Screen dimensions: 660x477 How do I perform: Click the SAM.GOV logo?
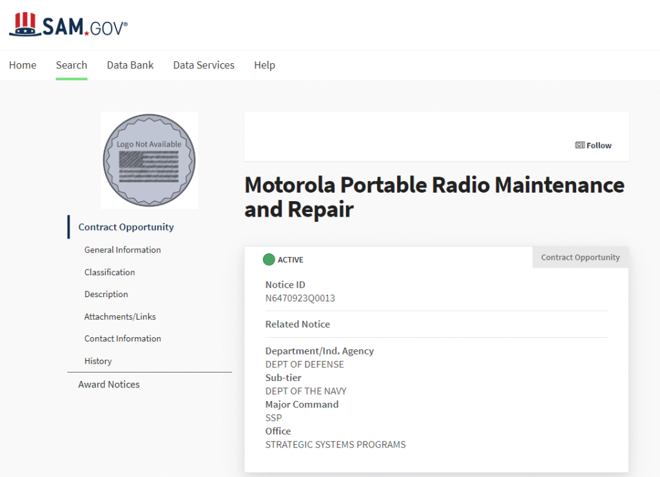pos(68,25)
